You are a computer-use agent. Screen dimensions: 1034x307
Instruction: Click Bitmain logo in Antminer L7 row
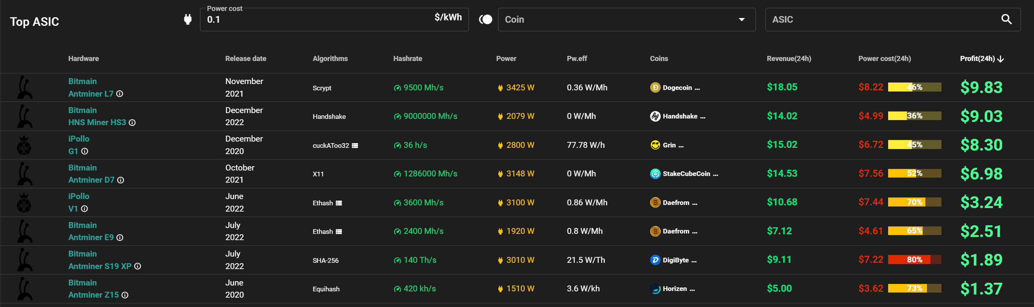pyautogui.click(x=24, y=88)
